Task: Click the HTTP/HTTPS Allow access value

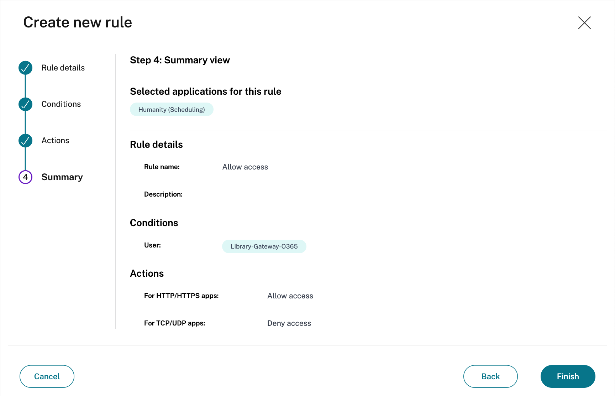Action: point(290,296)
